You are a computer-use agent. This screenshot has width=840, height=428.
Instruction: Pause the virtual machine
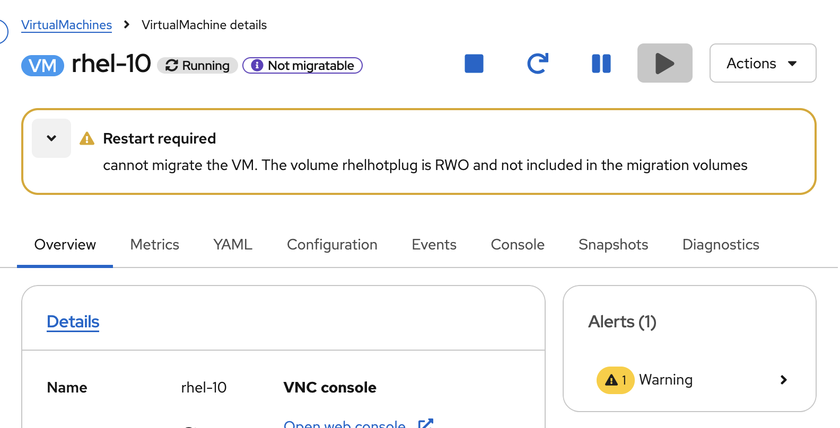tap(601, 64)
